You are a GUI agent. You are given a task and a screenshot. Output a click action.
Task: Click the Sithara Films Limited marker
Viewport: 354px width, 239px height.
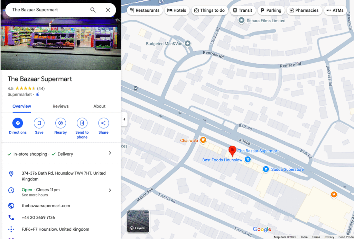tap(241, 20)
